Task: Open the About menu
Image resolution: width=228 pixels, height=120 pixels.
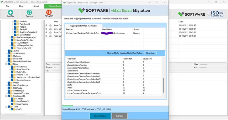Action: point(36,6)
